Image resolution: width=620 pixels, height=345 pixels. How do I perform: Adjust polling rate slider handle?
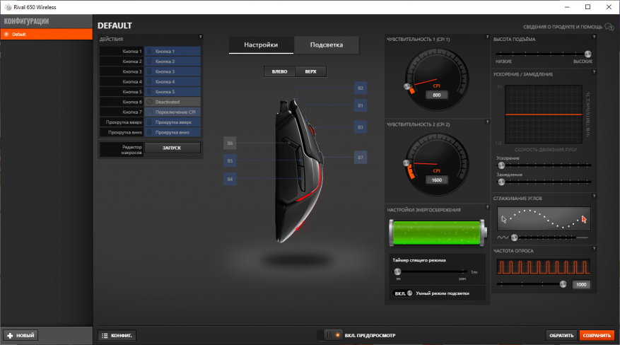563,284
